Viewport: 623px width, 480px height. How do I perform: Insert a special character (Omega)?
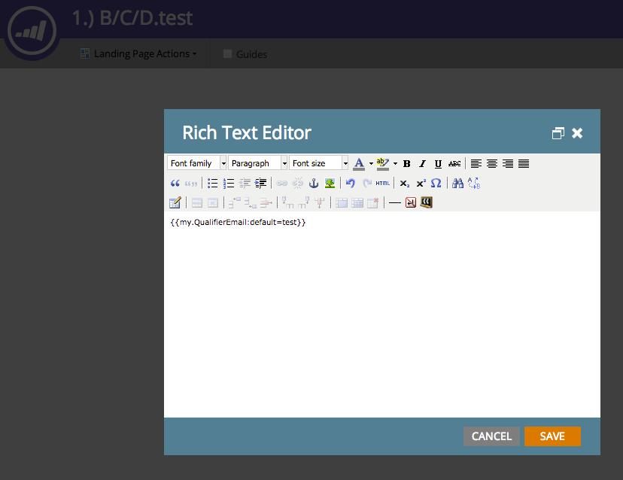tap(436, 183)
